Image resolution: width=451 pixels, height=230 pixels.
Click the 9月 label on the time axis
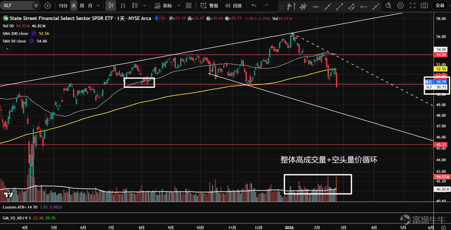click(x=171, y=227)
